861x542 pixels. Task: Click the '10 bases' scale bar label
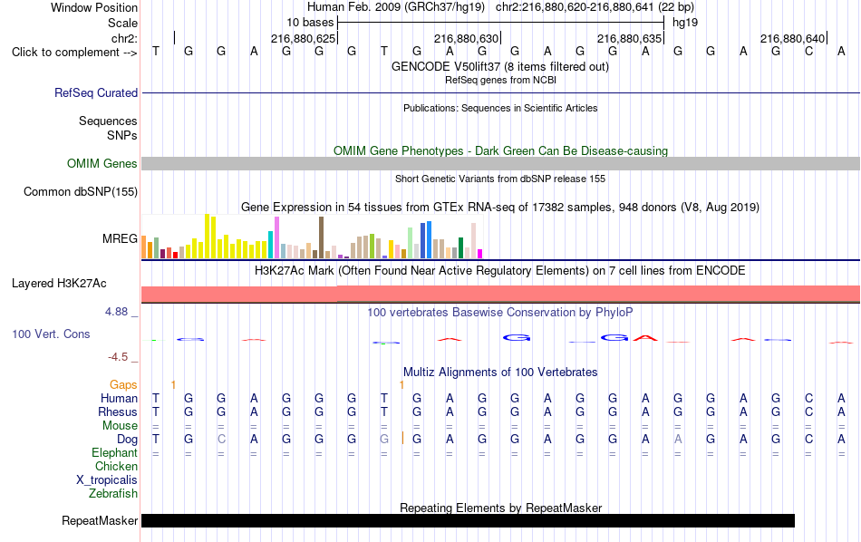pos(310,23)
